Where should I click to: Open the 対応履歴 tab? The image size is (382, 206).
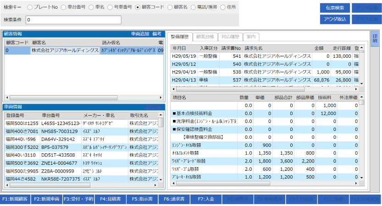230,37
